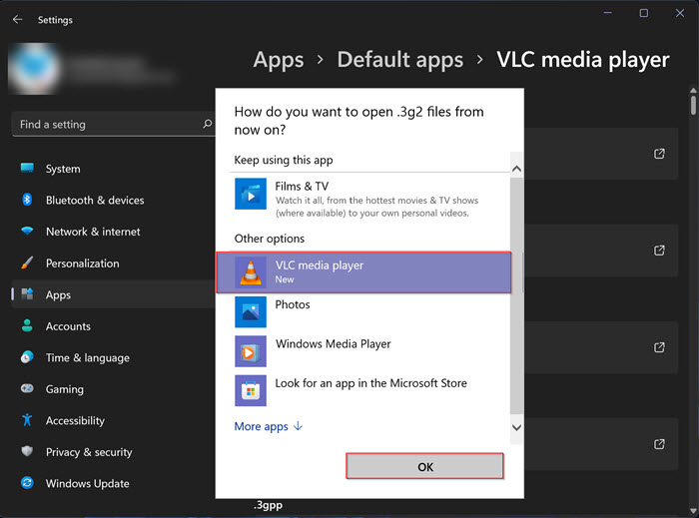Select the Apps sidebar label
The height and width of the screenshot is (518, 699).
(58, 294)
